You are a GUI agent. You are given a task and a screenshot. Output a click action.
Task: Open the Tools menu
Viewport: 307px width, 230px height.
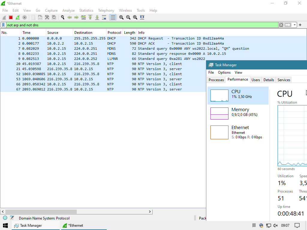141,10
